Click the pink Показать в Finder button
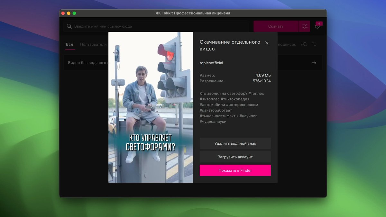 tap(235, 170)
